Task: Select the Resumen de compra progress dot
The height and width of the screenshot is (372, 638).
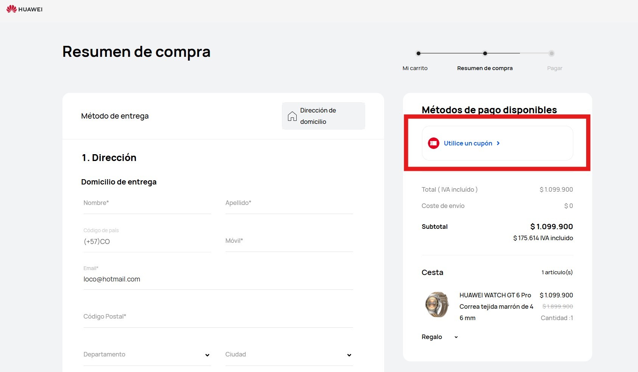Action: tap(485, 53)
